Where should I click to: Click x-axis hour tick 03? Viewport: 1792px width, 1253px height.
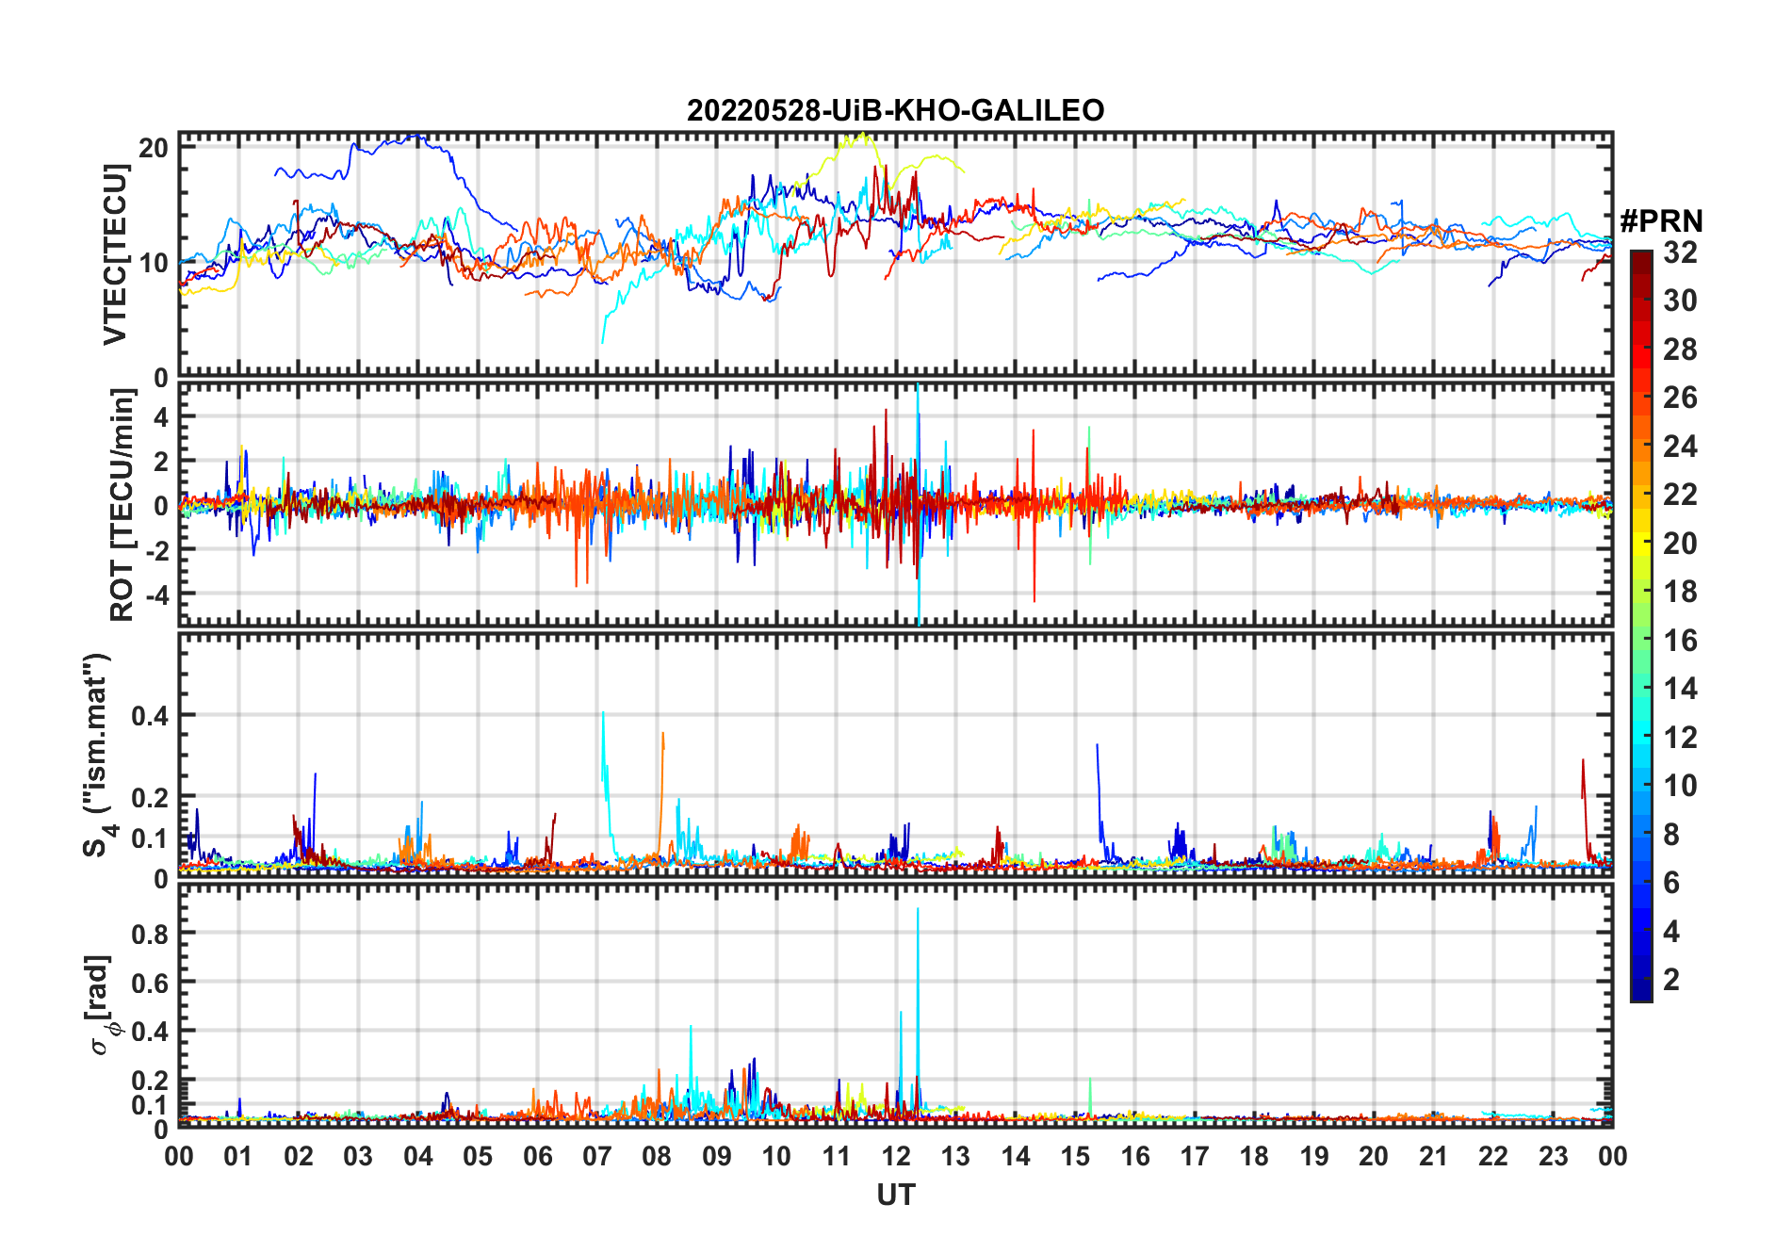(358, 1157)
